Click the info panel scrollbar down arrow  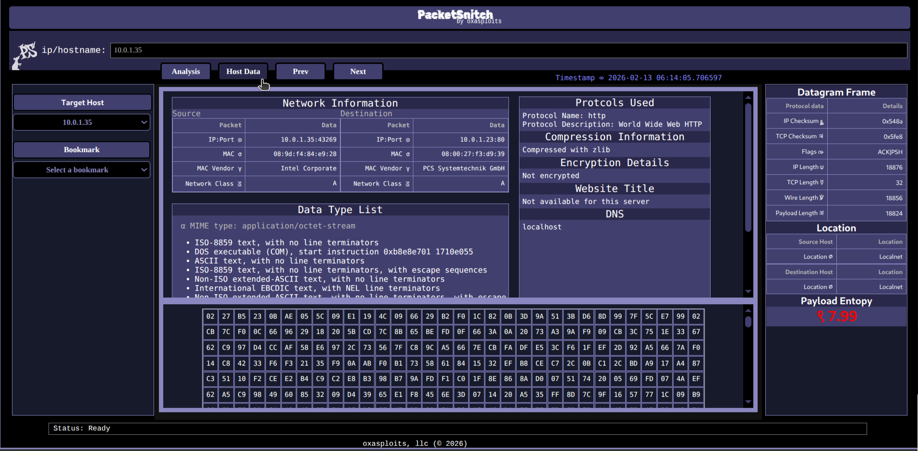[748, 292]
